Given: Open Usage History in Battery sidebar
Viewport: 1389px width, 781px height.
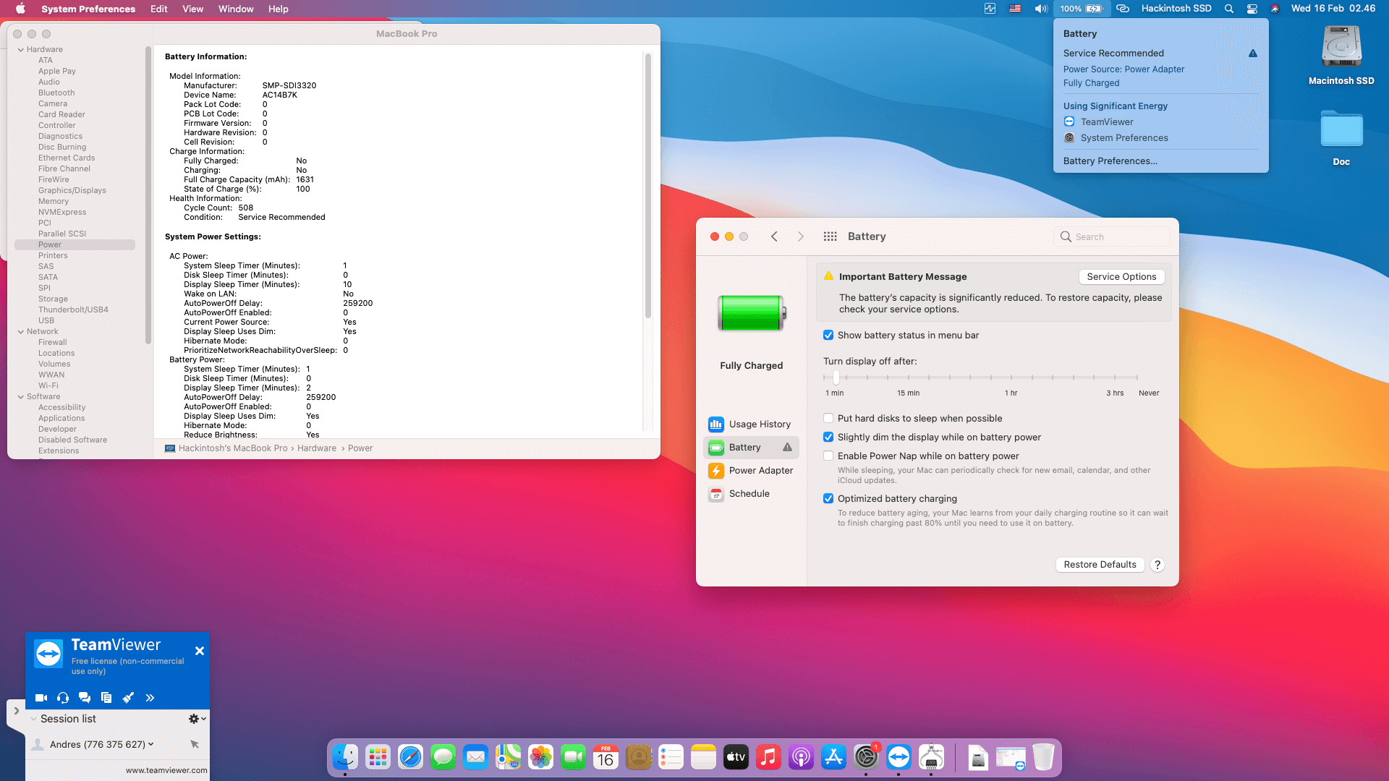Looking at the screenshot, I should click(x=759, y=424).
